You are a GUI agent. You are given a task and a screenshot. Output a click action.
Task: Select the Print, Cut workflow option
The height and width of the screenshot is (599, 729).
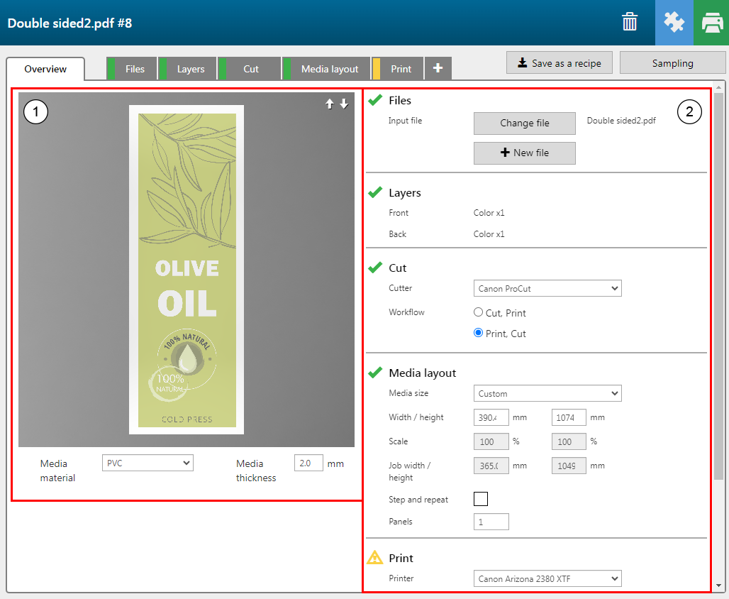[x=479, y=334]
